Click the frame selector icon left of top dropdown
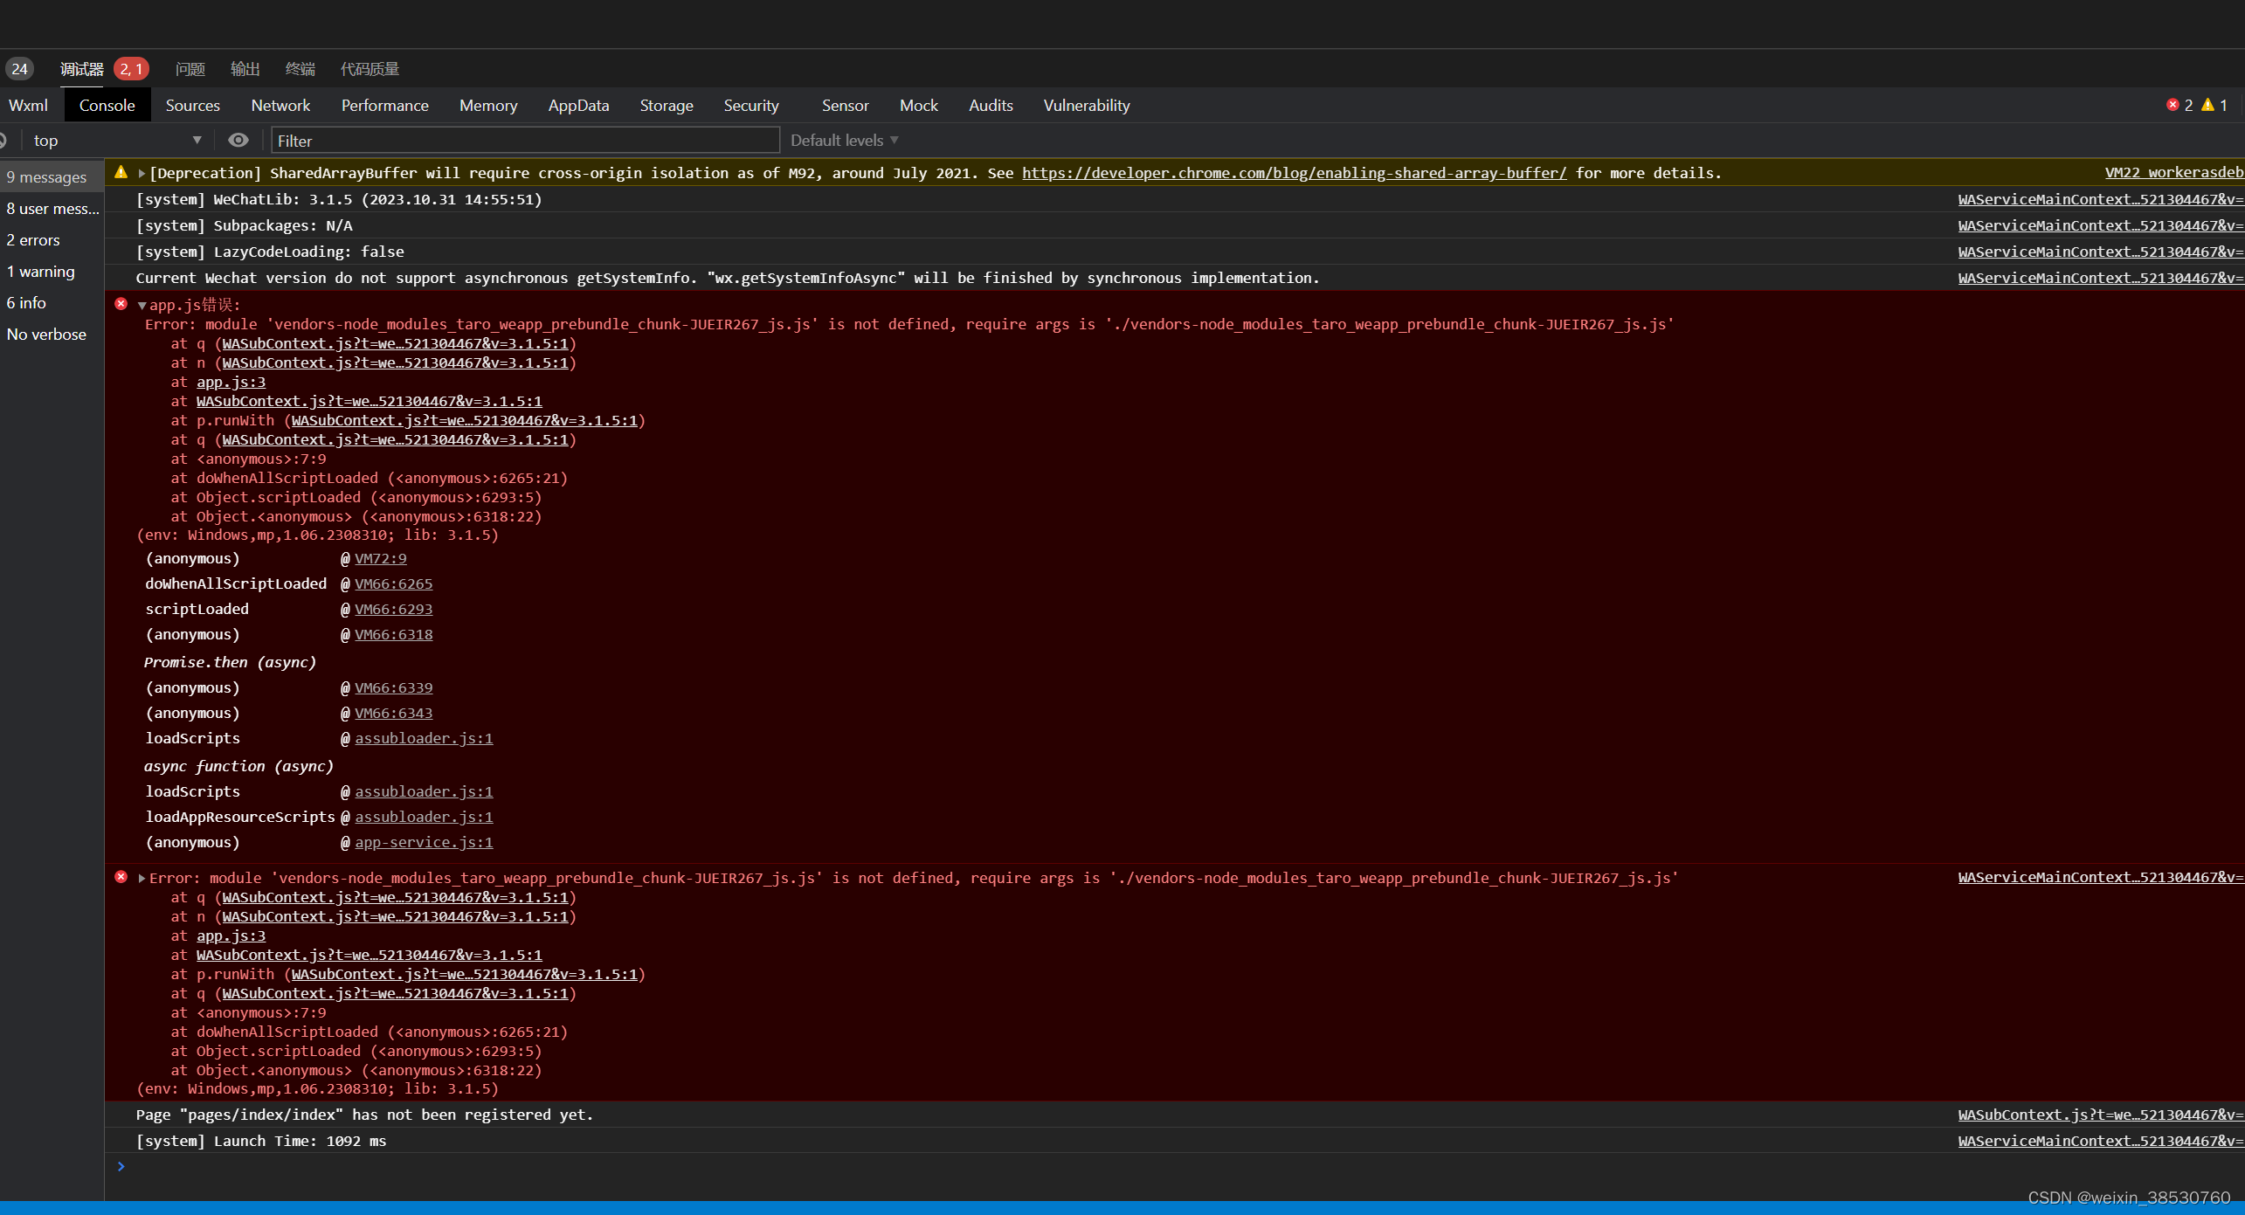 (3, 139)
